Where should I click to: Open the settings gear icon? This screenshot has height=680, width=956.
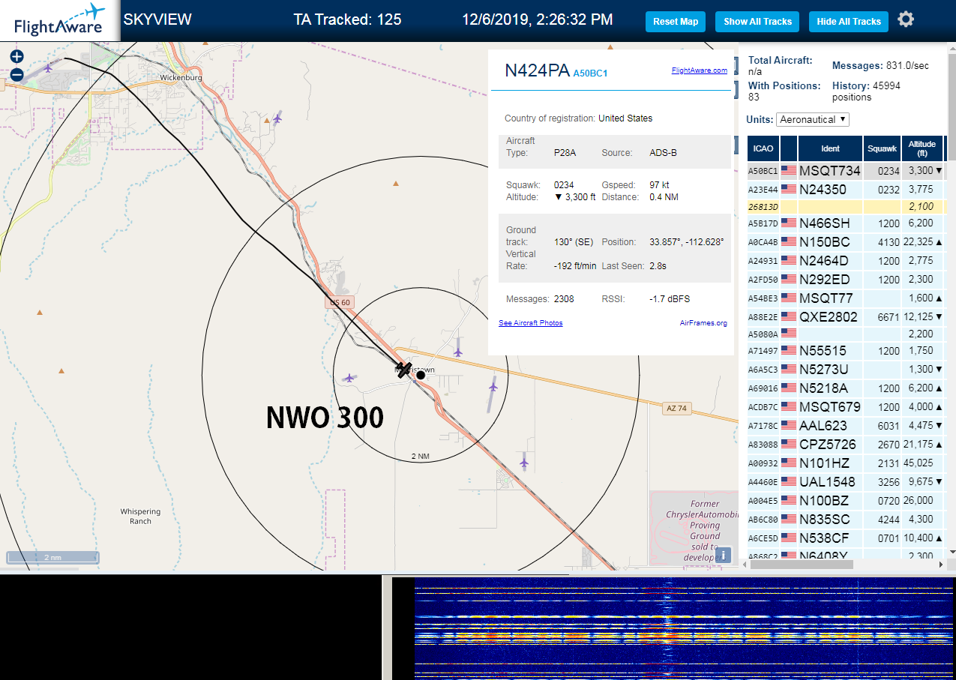tap(906, 19)
